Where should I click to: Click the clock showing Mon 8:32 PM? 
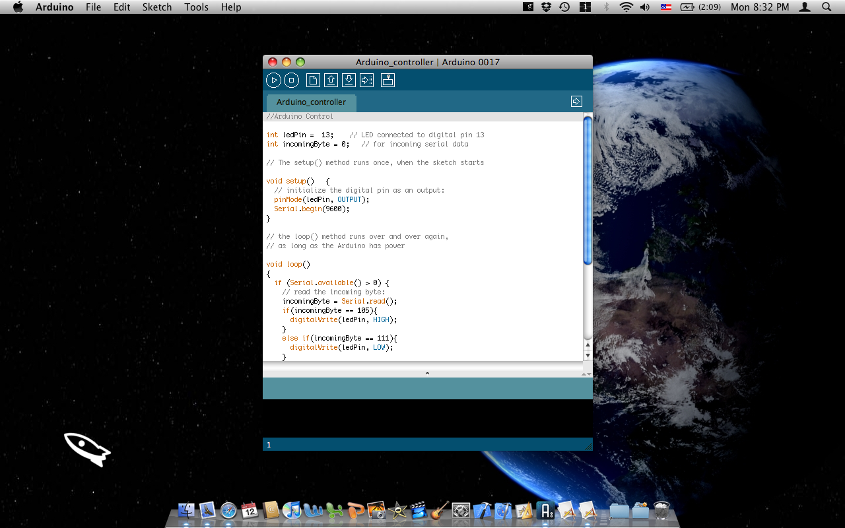click(760, 7)
